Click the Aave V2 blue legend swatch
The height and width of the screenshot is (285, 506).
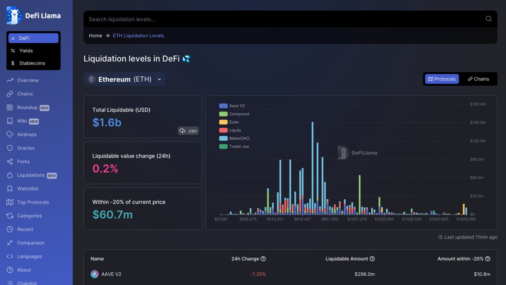pos(223,106)
